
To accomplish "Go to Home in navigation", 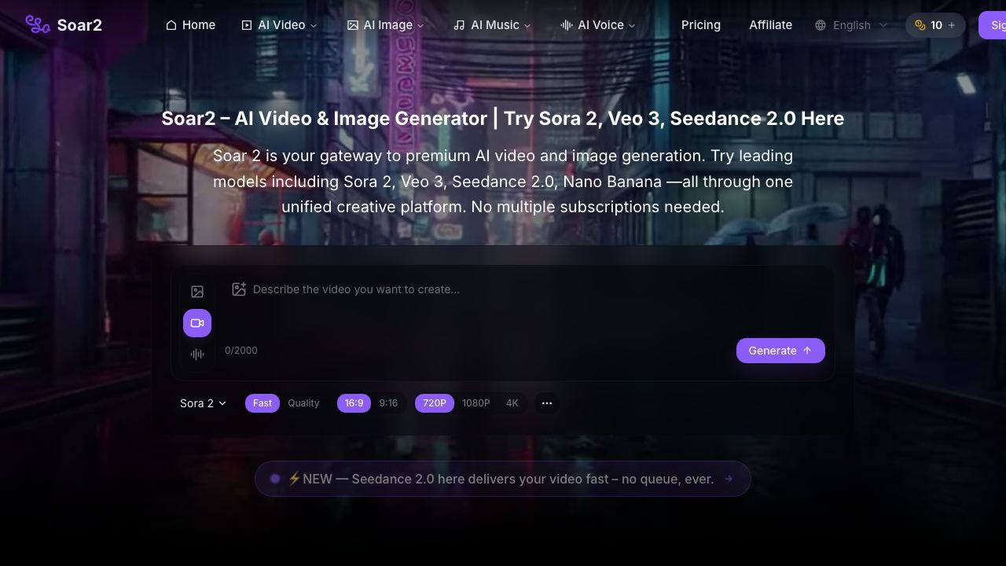I will (191, 25).
